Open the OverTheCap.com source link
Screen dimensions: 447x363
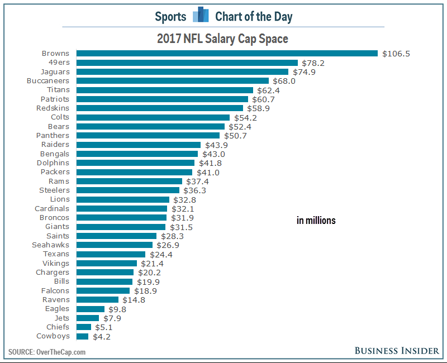61,352
